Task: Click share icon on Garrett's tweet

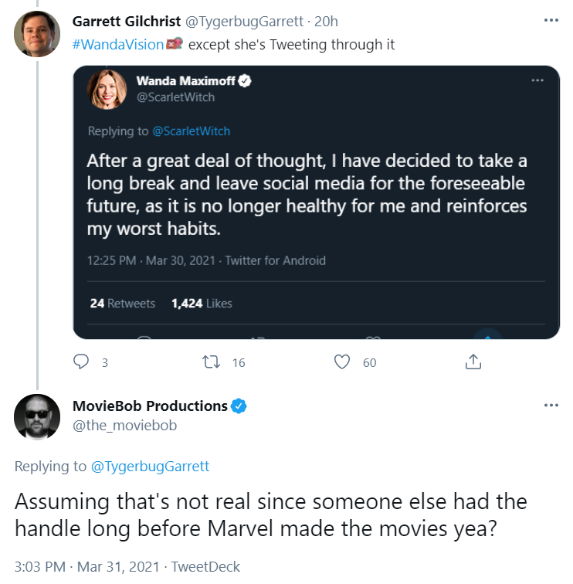Action: coord(473,362)
